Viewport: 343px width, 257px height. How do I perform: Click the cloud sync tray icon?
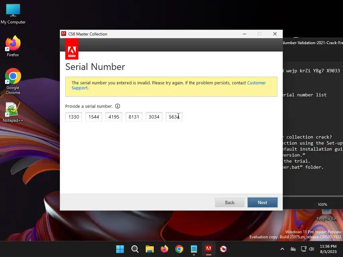click(x=293, y=249)
